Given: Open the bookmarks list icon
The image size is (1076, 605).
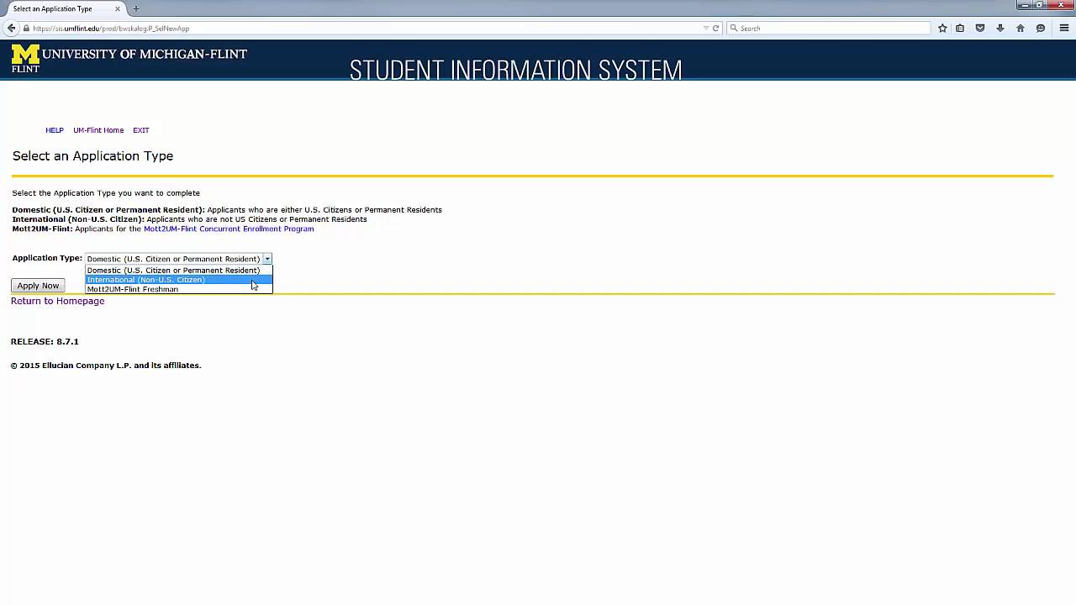Looking at the screenshot, I should [x=960, y=28].
